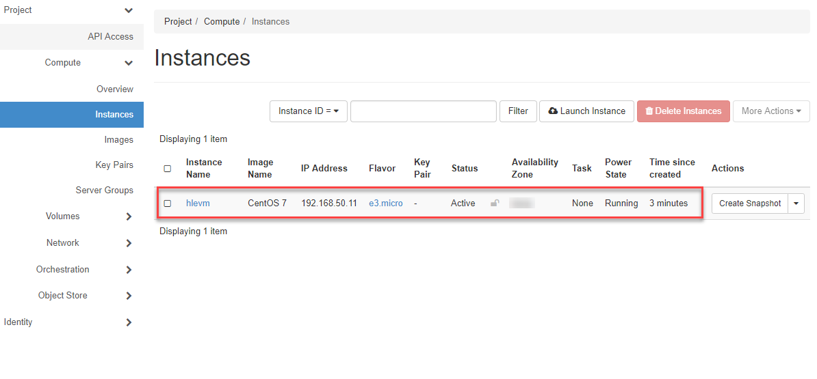817x379 pixels.
Task: Expand the Orchestration menu chevron
Action: 129,270
